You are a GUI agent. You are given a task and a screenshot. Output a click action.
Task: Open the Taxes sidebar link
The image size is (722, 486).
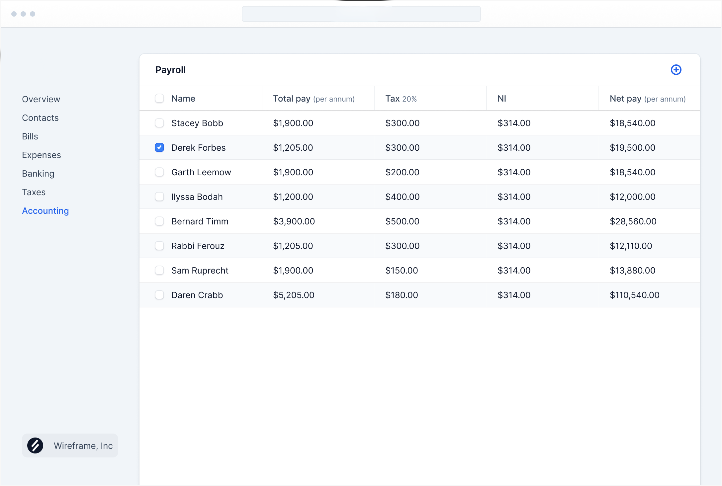coord(34,192)
